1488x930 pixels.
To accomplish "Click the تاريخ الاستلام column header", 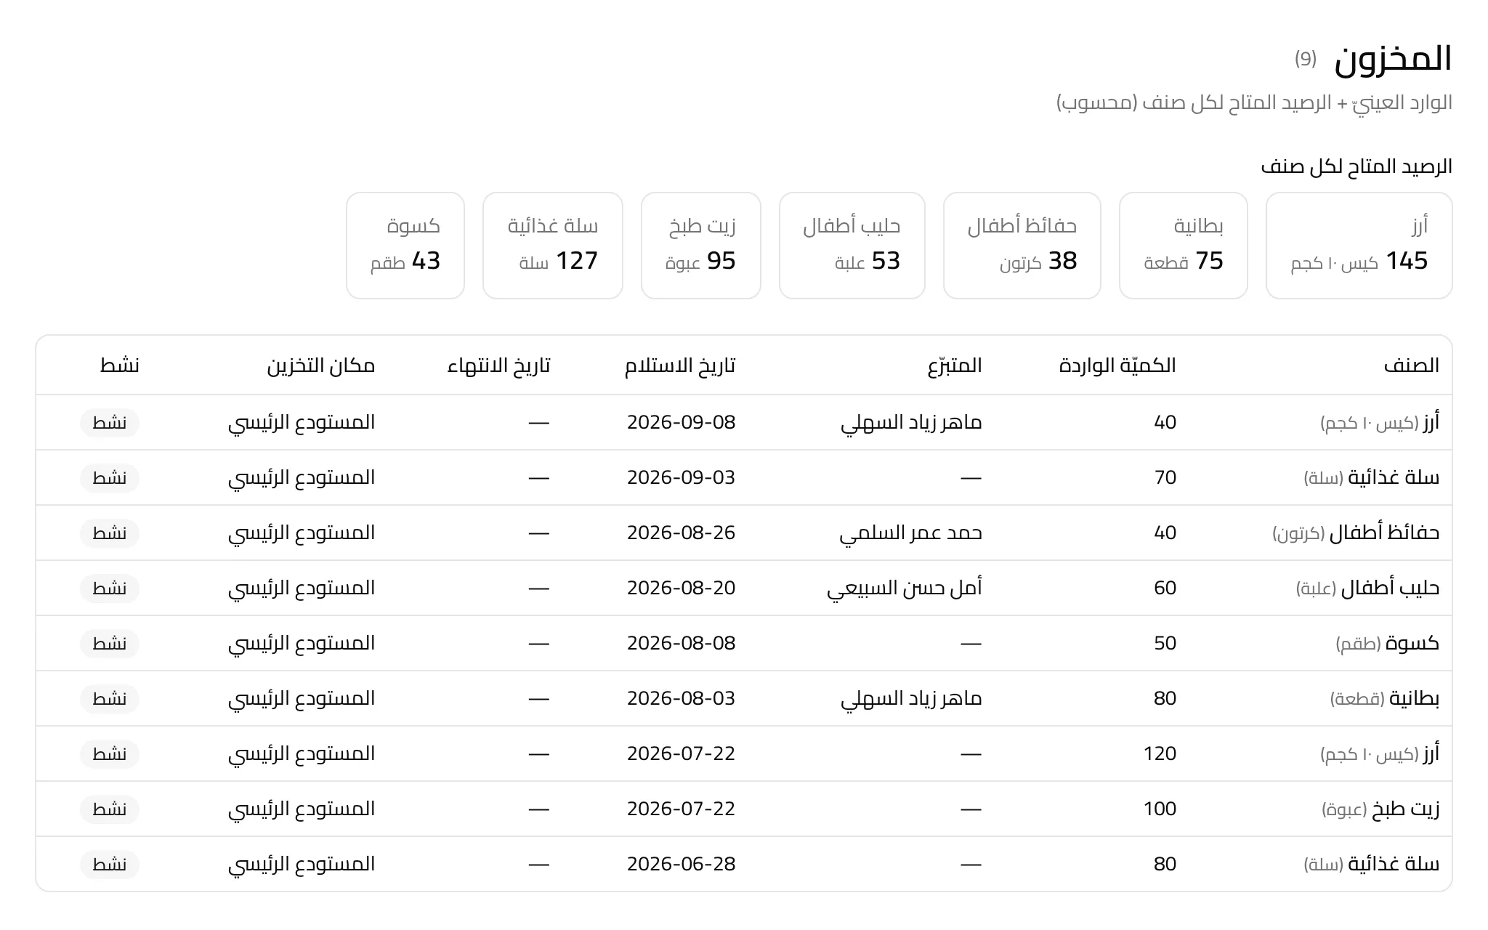I will point(680,365).
